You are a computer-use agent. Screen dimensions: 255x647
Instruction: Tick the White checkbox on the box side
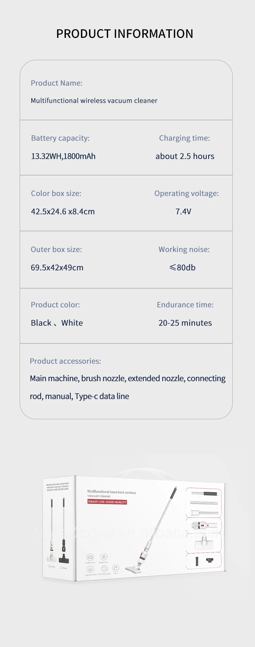49,566
